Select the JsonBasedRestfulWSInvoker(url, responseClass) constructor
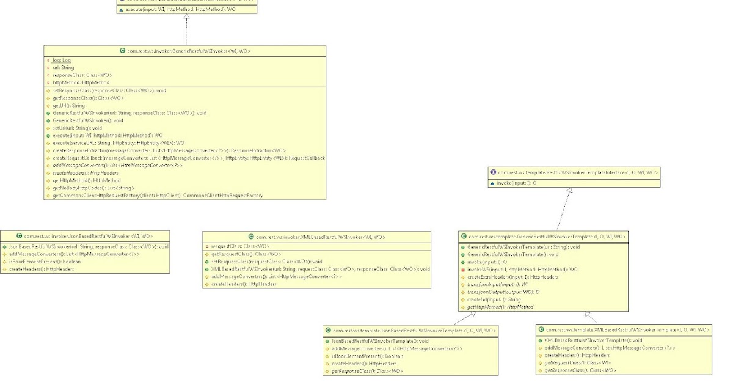The width and height of the screenshot is (733, 385). (x=89, y=246)
